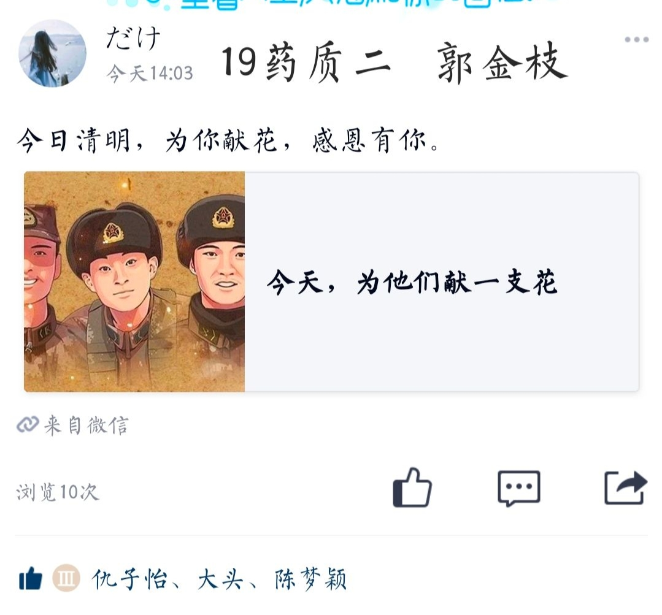Viewport: 662px width, 615px height.
Task: Tap the thumbs-up like icon
Action: 412,487
